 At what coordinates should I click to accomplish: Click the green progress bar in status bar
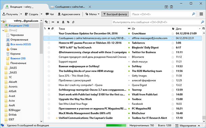point(116,126)
